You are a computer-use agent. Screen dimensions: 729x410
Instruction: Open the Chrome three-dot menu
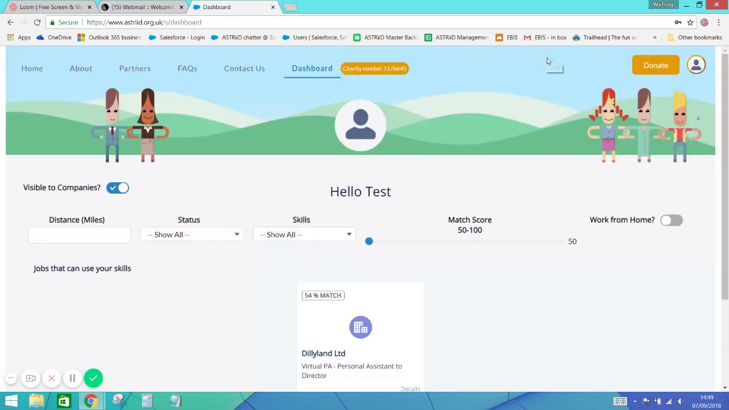click(719, 22)
